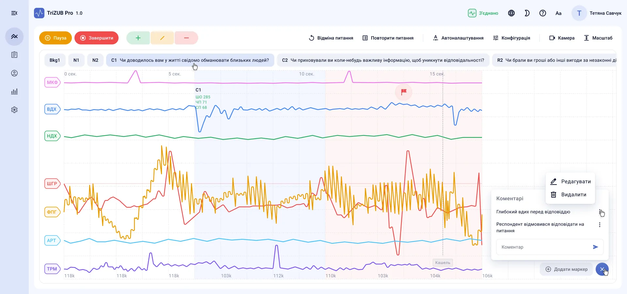627x294 pixels.
Task: Open the protocols clipboard icon in the sidebar
Action: (x=14, y=55)
